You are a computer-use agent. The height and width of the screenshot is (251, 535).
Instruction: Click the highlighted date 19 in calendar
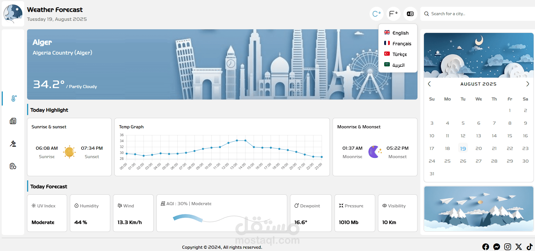point(463,149)
